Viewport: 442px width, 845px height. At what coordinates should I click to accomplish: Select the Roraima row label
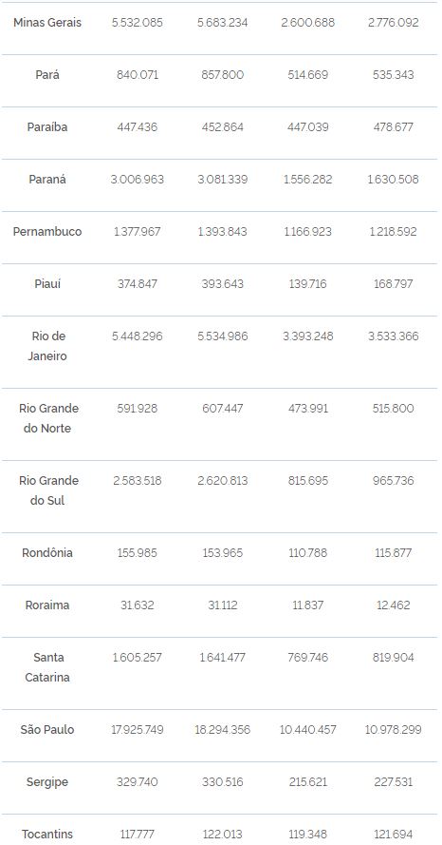[x=47, y=605]
